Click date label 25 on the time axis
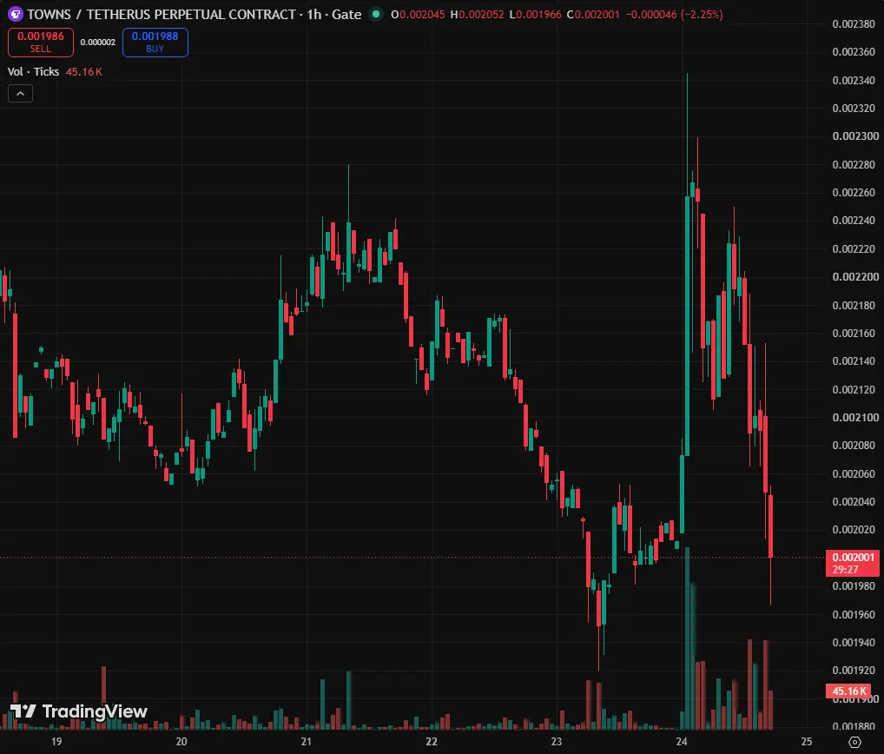The width and height of the screenshot is (884, 754). [x=807, y=742]
